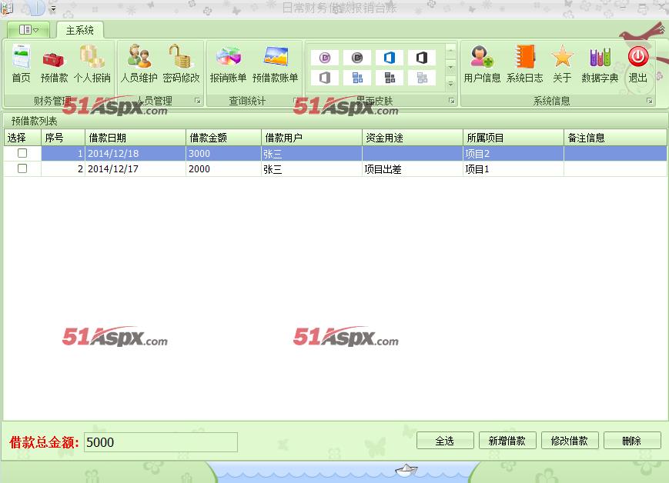
Task: Select the 项目2 project cell
Action: [513, 154]
